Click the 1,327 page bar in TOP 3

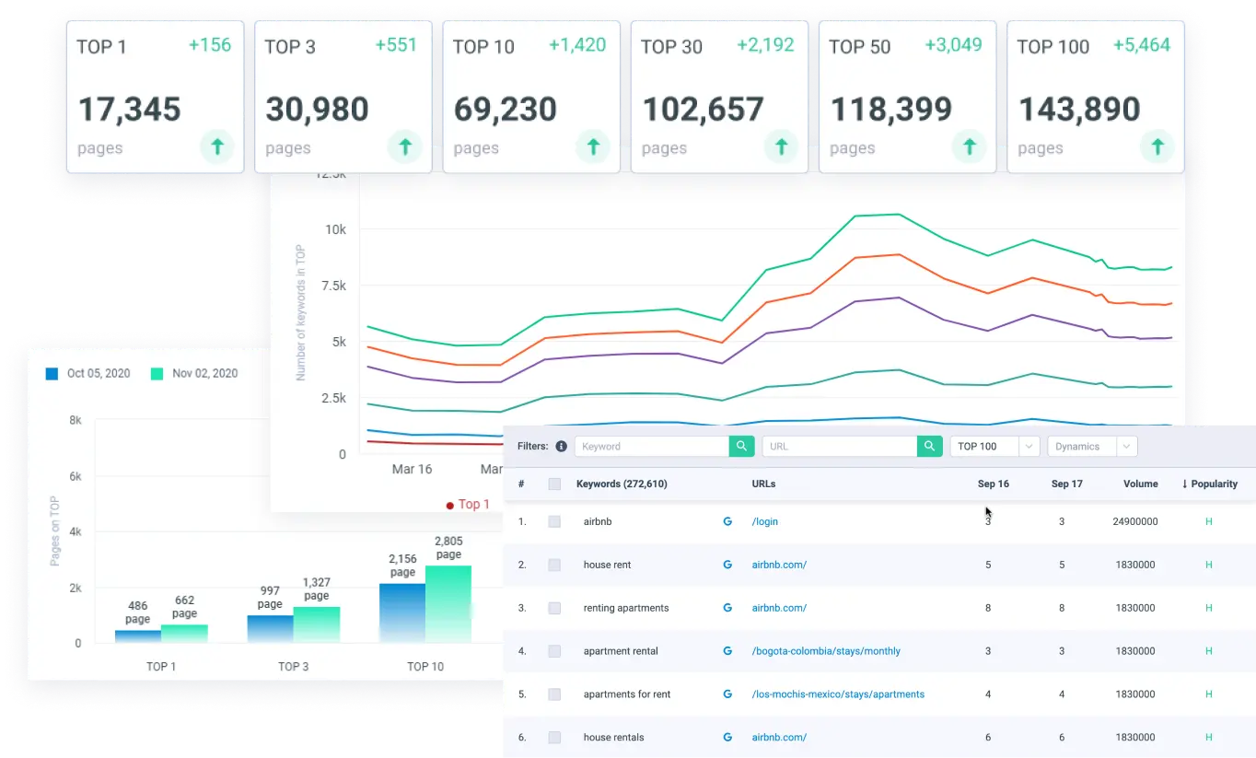pos(317,624)
